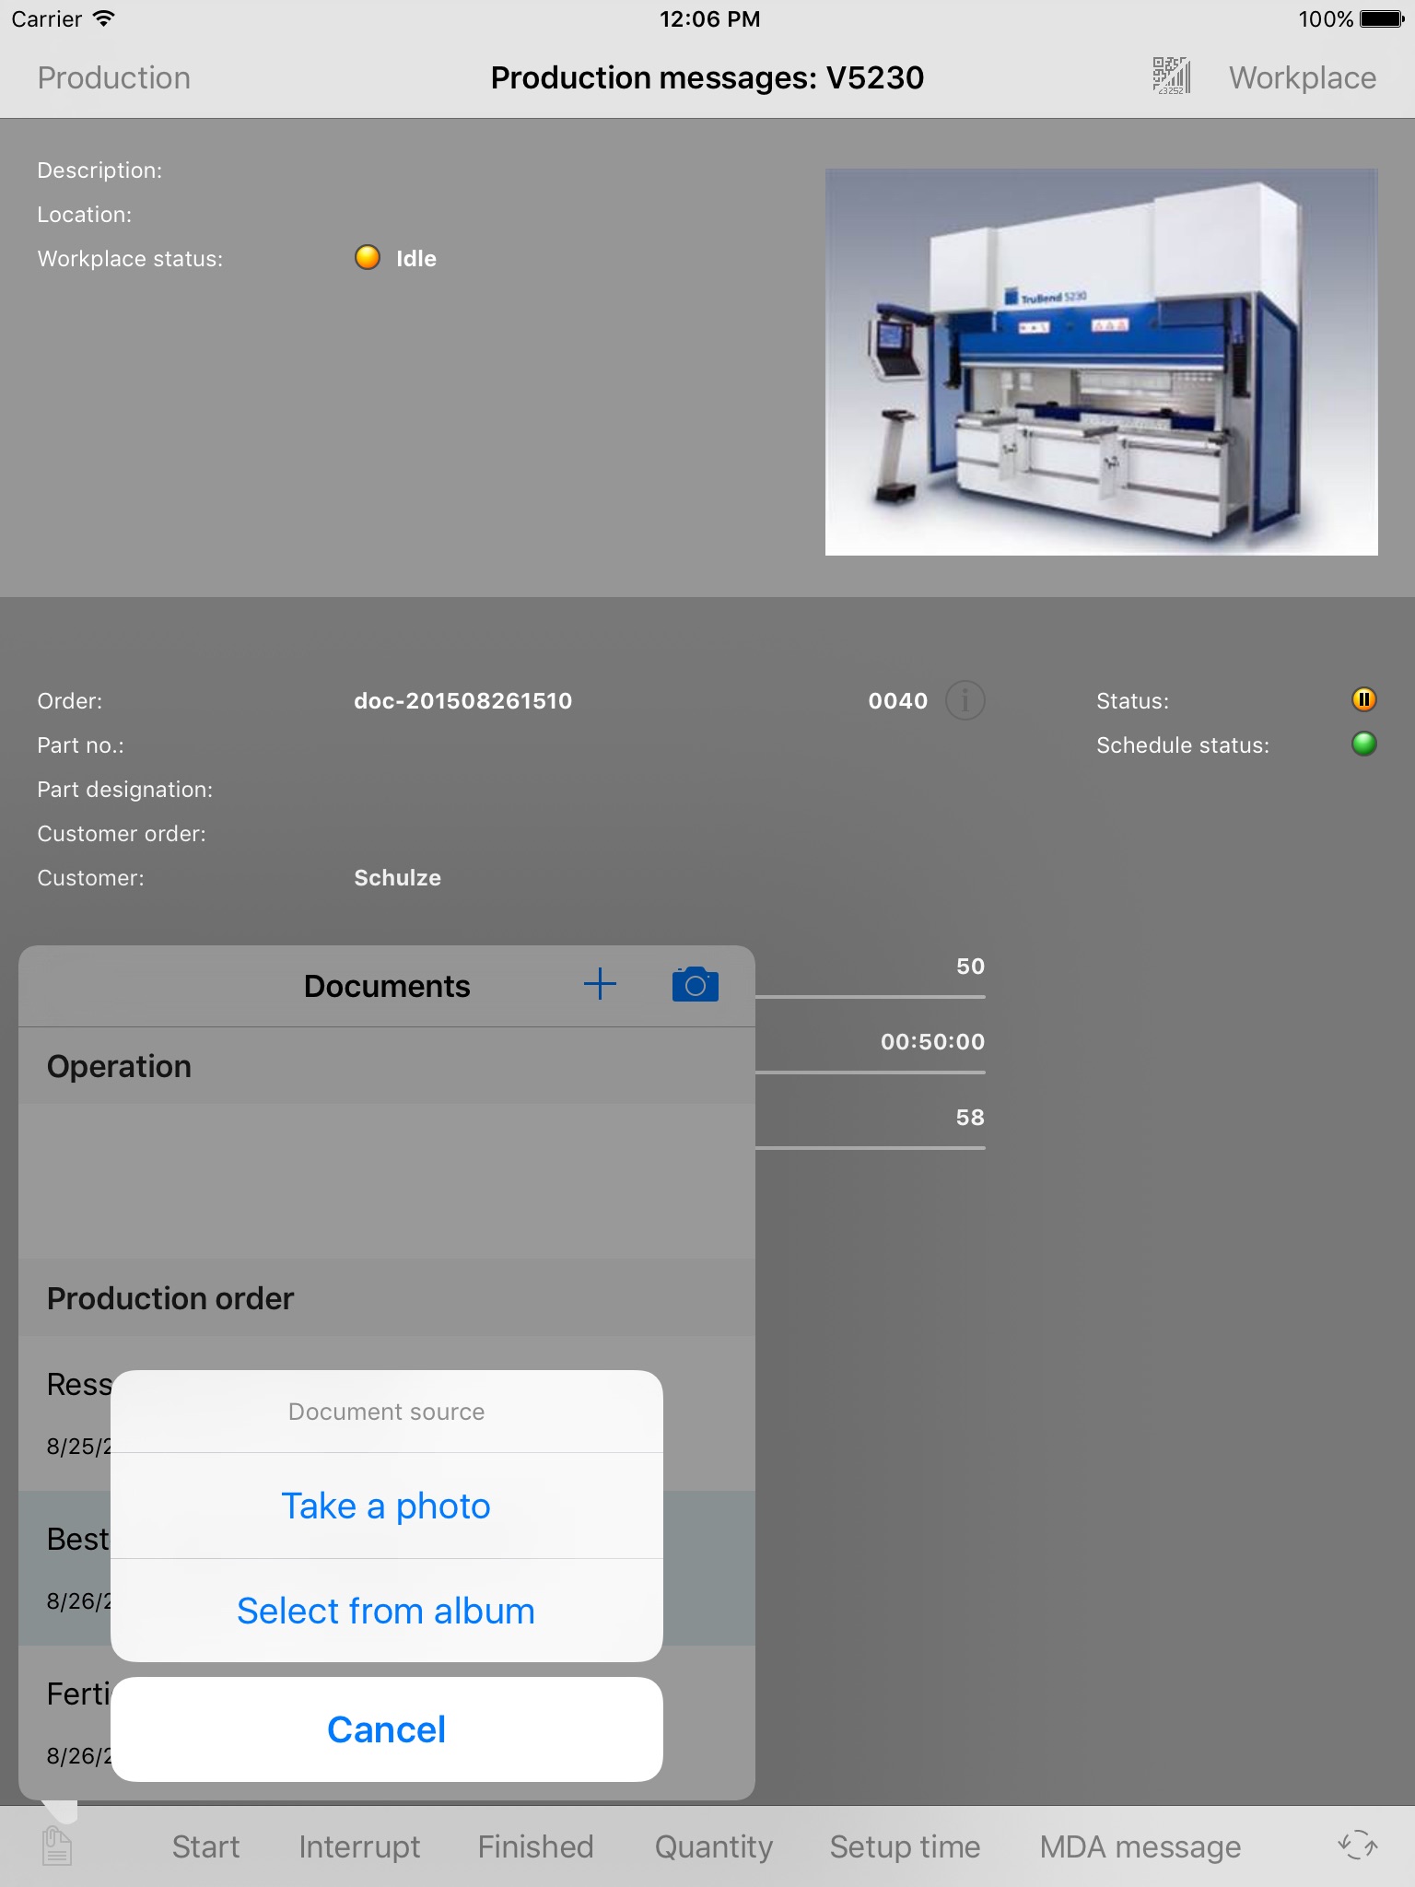Tap the Documents popover title

coord(387,986)
